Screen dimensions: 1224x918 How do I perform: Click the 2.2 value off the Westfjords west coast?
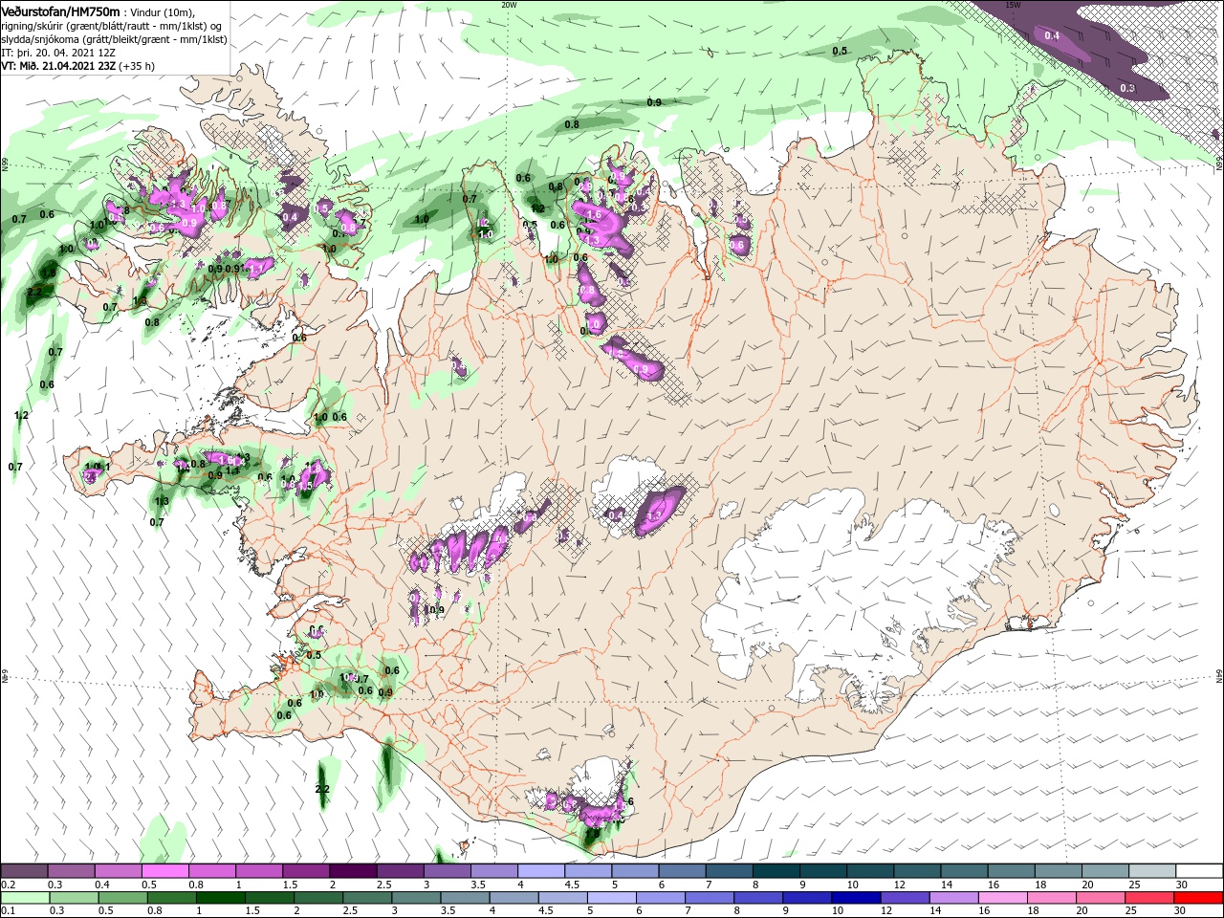click(x=35, y=292)
